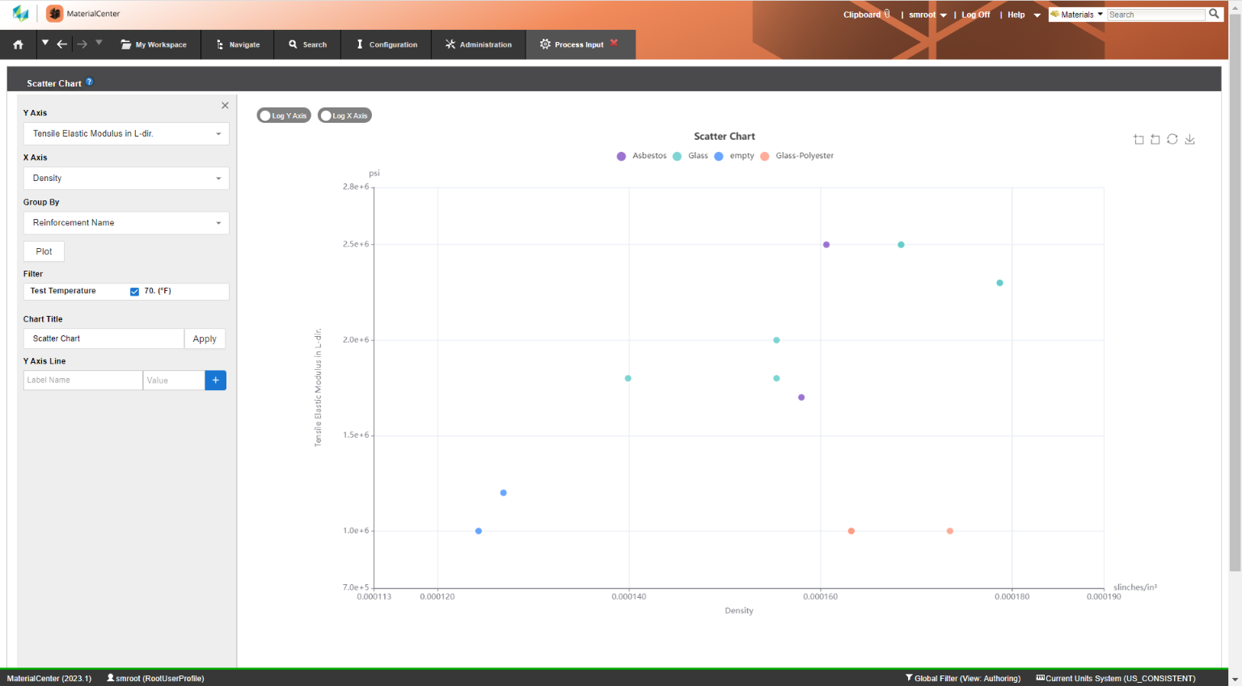Click the chart restore refresh icon
Viewport: 1242px width, 686px height.
[x=1172, y=139]
